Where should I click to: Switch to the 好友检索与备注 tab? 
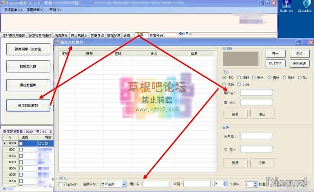pos(40,35)
